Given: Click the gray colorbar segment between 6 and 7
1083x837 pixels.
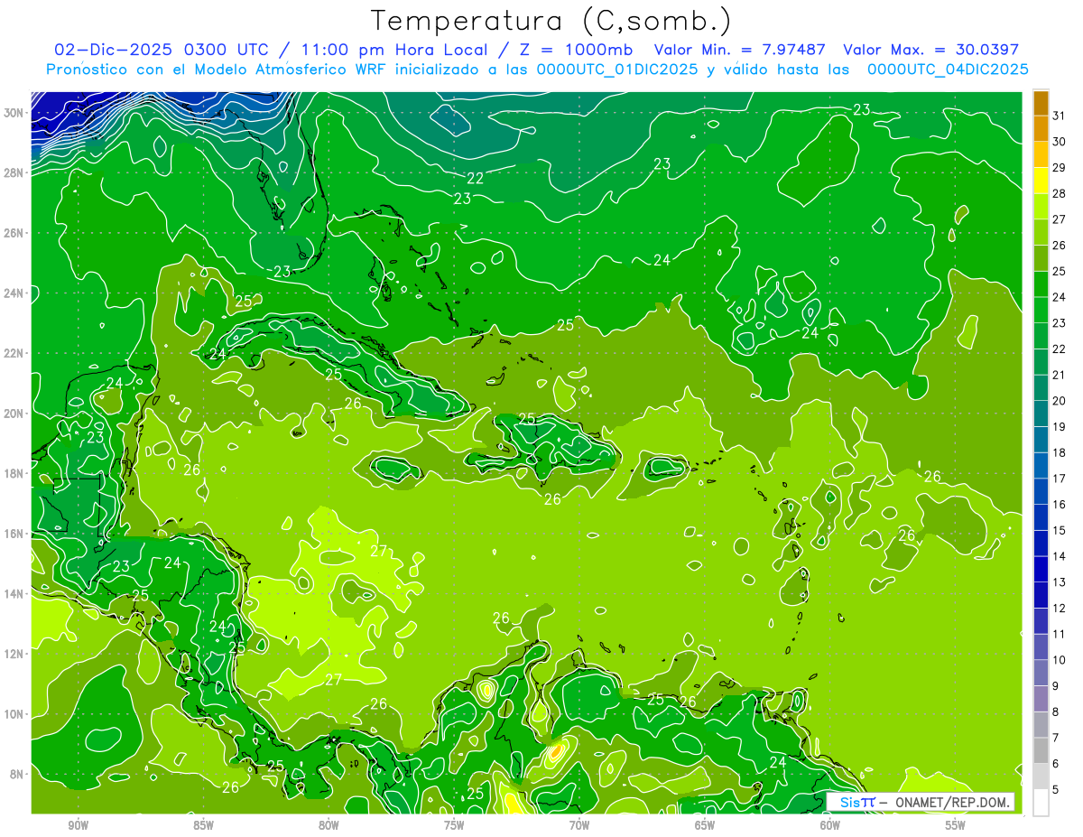Looking at the screenshot, I should 1041,750.
